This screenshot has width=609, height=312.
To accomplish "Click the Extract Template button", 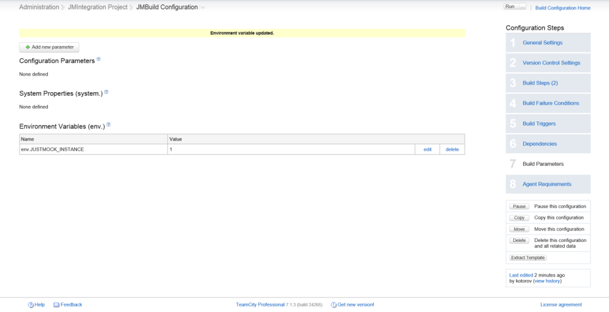I will click(x=528, y=258).
